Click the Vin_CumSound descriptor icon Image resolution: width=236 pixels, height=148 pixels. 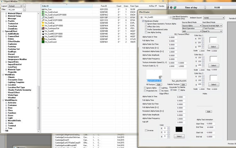click(43, 42)
